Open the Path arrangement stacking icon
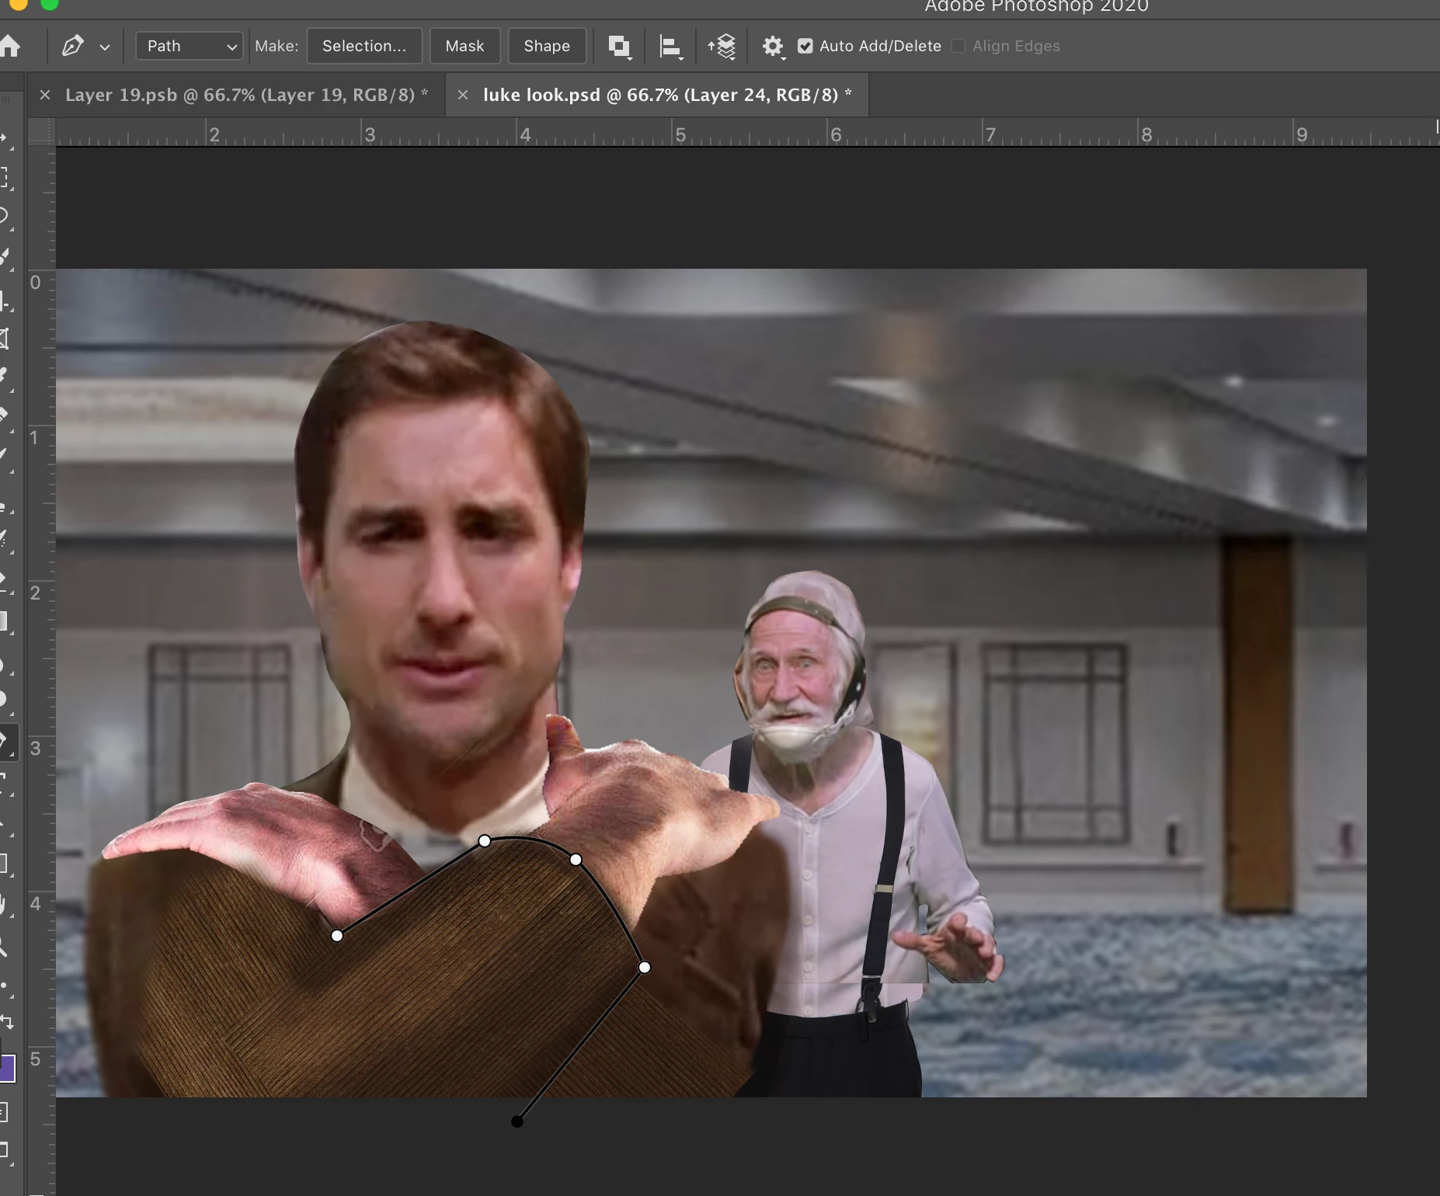 (722, 47)
